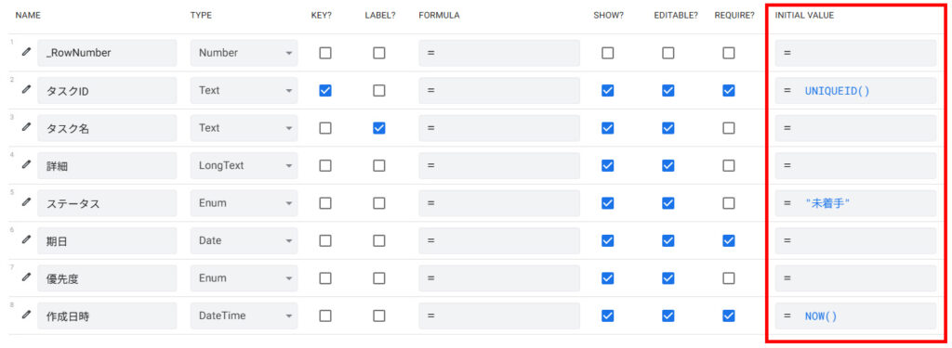Click the pencil icon next to ステータス
The width and height of the screenshot is (952, 348).
click(25, 202)
